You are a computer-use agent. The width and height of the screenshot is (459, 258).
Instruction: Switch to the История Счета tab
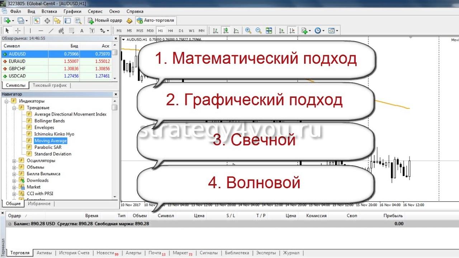tap(74, 253)
